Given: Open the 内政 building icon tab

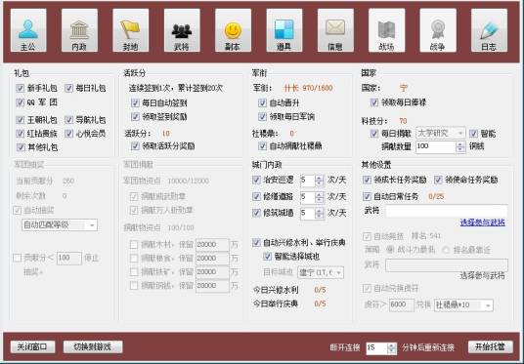Looking at the screenshot, I should click(x=79, y=30).
